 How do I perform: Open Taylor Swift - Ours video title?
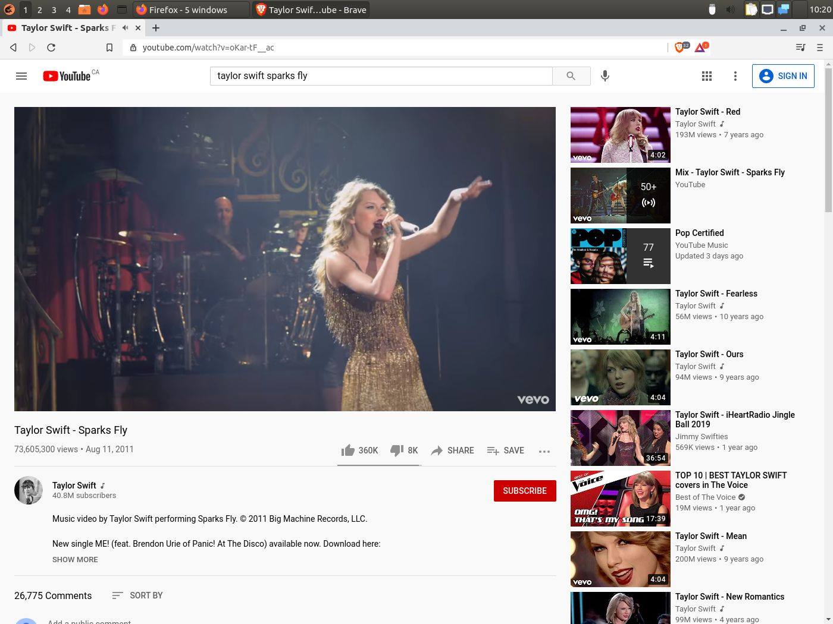click(709, 354)
